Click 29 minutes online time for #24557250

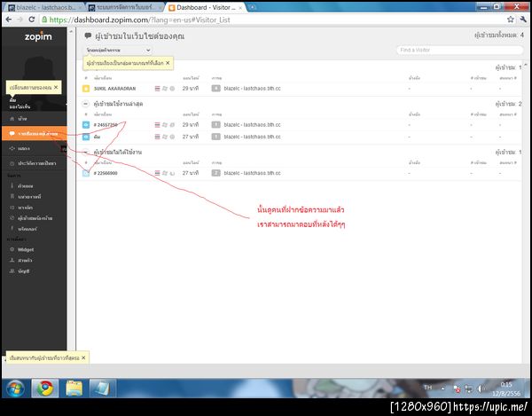(x=191, y=125)
